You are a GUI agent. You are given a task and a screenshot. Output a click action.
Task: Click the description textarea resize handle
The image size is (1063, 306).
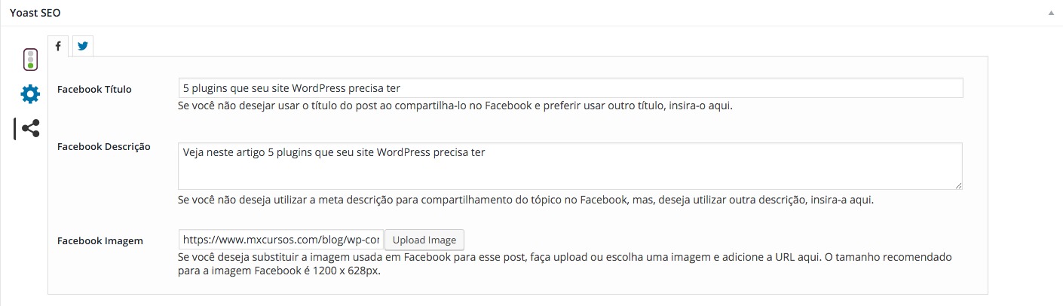pos(958,185)
